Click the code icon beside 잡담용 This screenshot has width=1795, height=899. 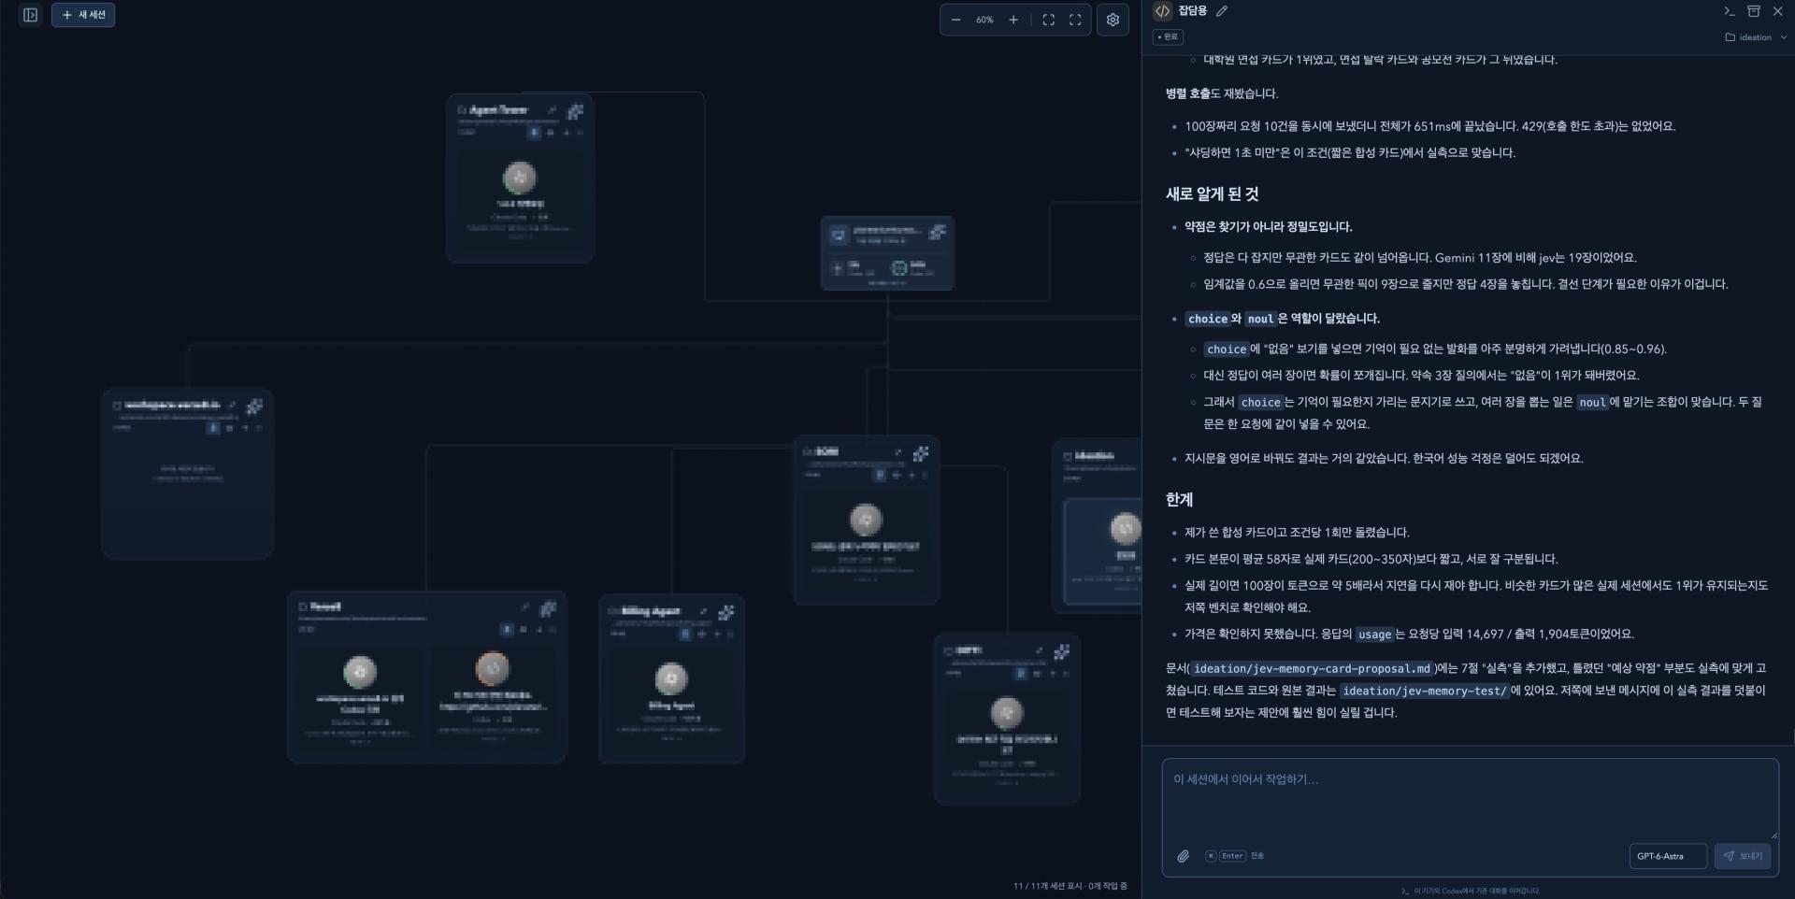click(1162, 11)
